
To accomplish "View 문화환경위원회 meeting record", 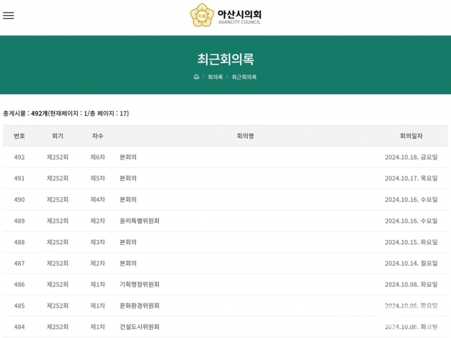I will click(x=139, y=306).
